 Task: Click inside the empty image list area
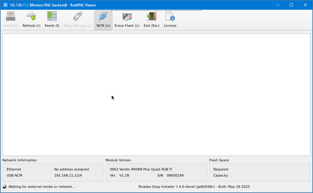point(156,94)
